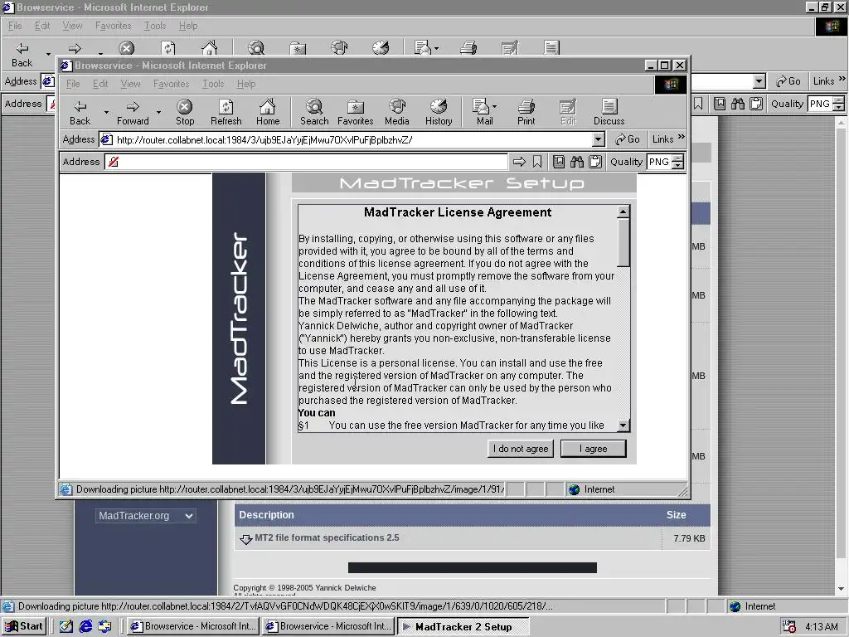Click back window page scrollbar down arrow
Screen dimensions: 849x637
tap(841, 589)
